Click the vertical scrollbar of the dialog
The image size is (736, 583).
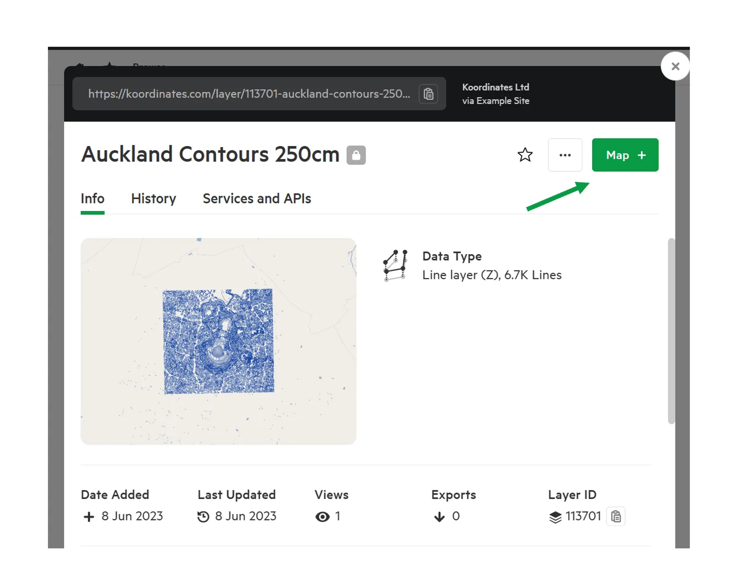[x=671, y=331]
